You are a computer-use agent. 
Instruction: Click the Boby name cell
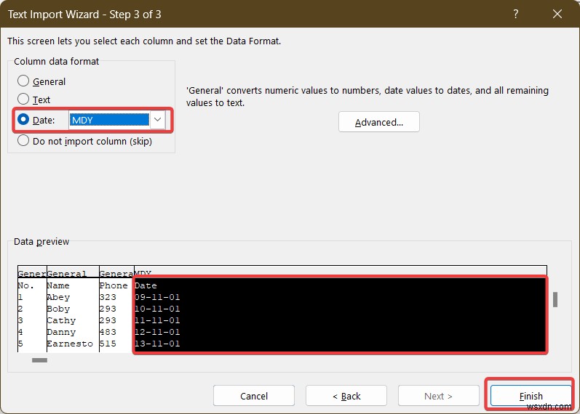tap(58, 309)
